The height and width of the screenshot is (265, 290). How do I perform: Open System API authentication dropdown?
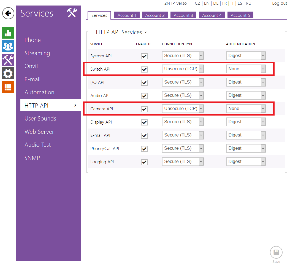pyautogui.click(x=246, y=56)
